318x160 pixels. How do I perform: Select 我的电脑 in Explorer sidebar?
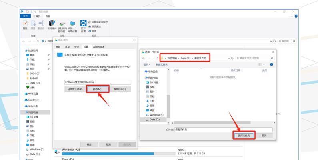pyautogui.click(x=35, y=112)
